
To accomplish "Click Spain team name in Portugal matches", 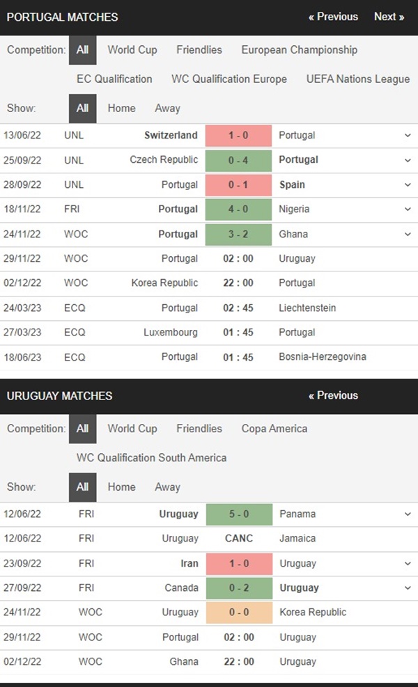I will [292, 185].
